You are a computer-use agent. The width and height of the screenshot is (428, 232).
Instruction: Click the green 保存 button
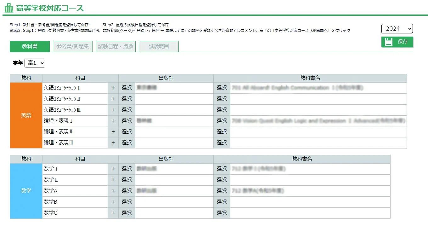(397, 42)
